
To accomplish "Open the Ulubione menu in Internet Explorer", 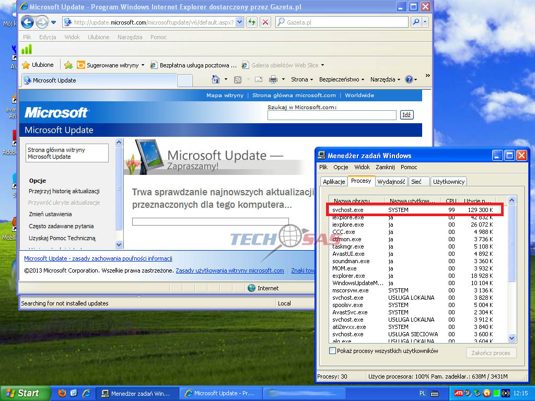I will coord(99,37).
